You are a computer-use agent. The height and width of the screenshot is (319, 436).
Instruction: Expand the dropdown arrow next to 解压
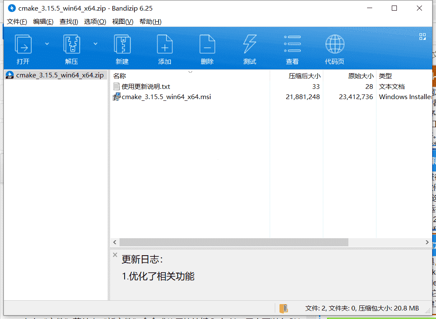click(95, 44)
